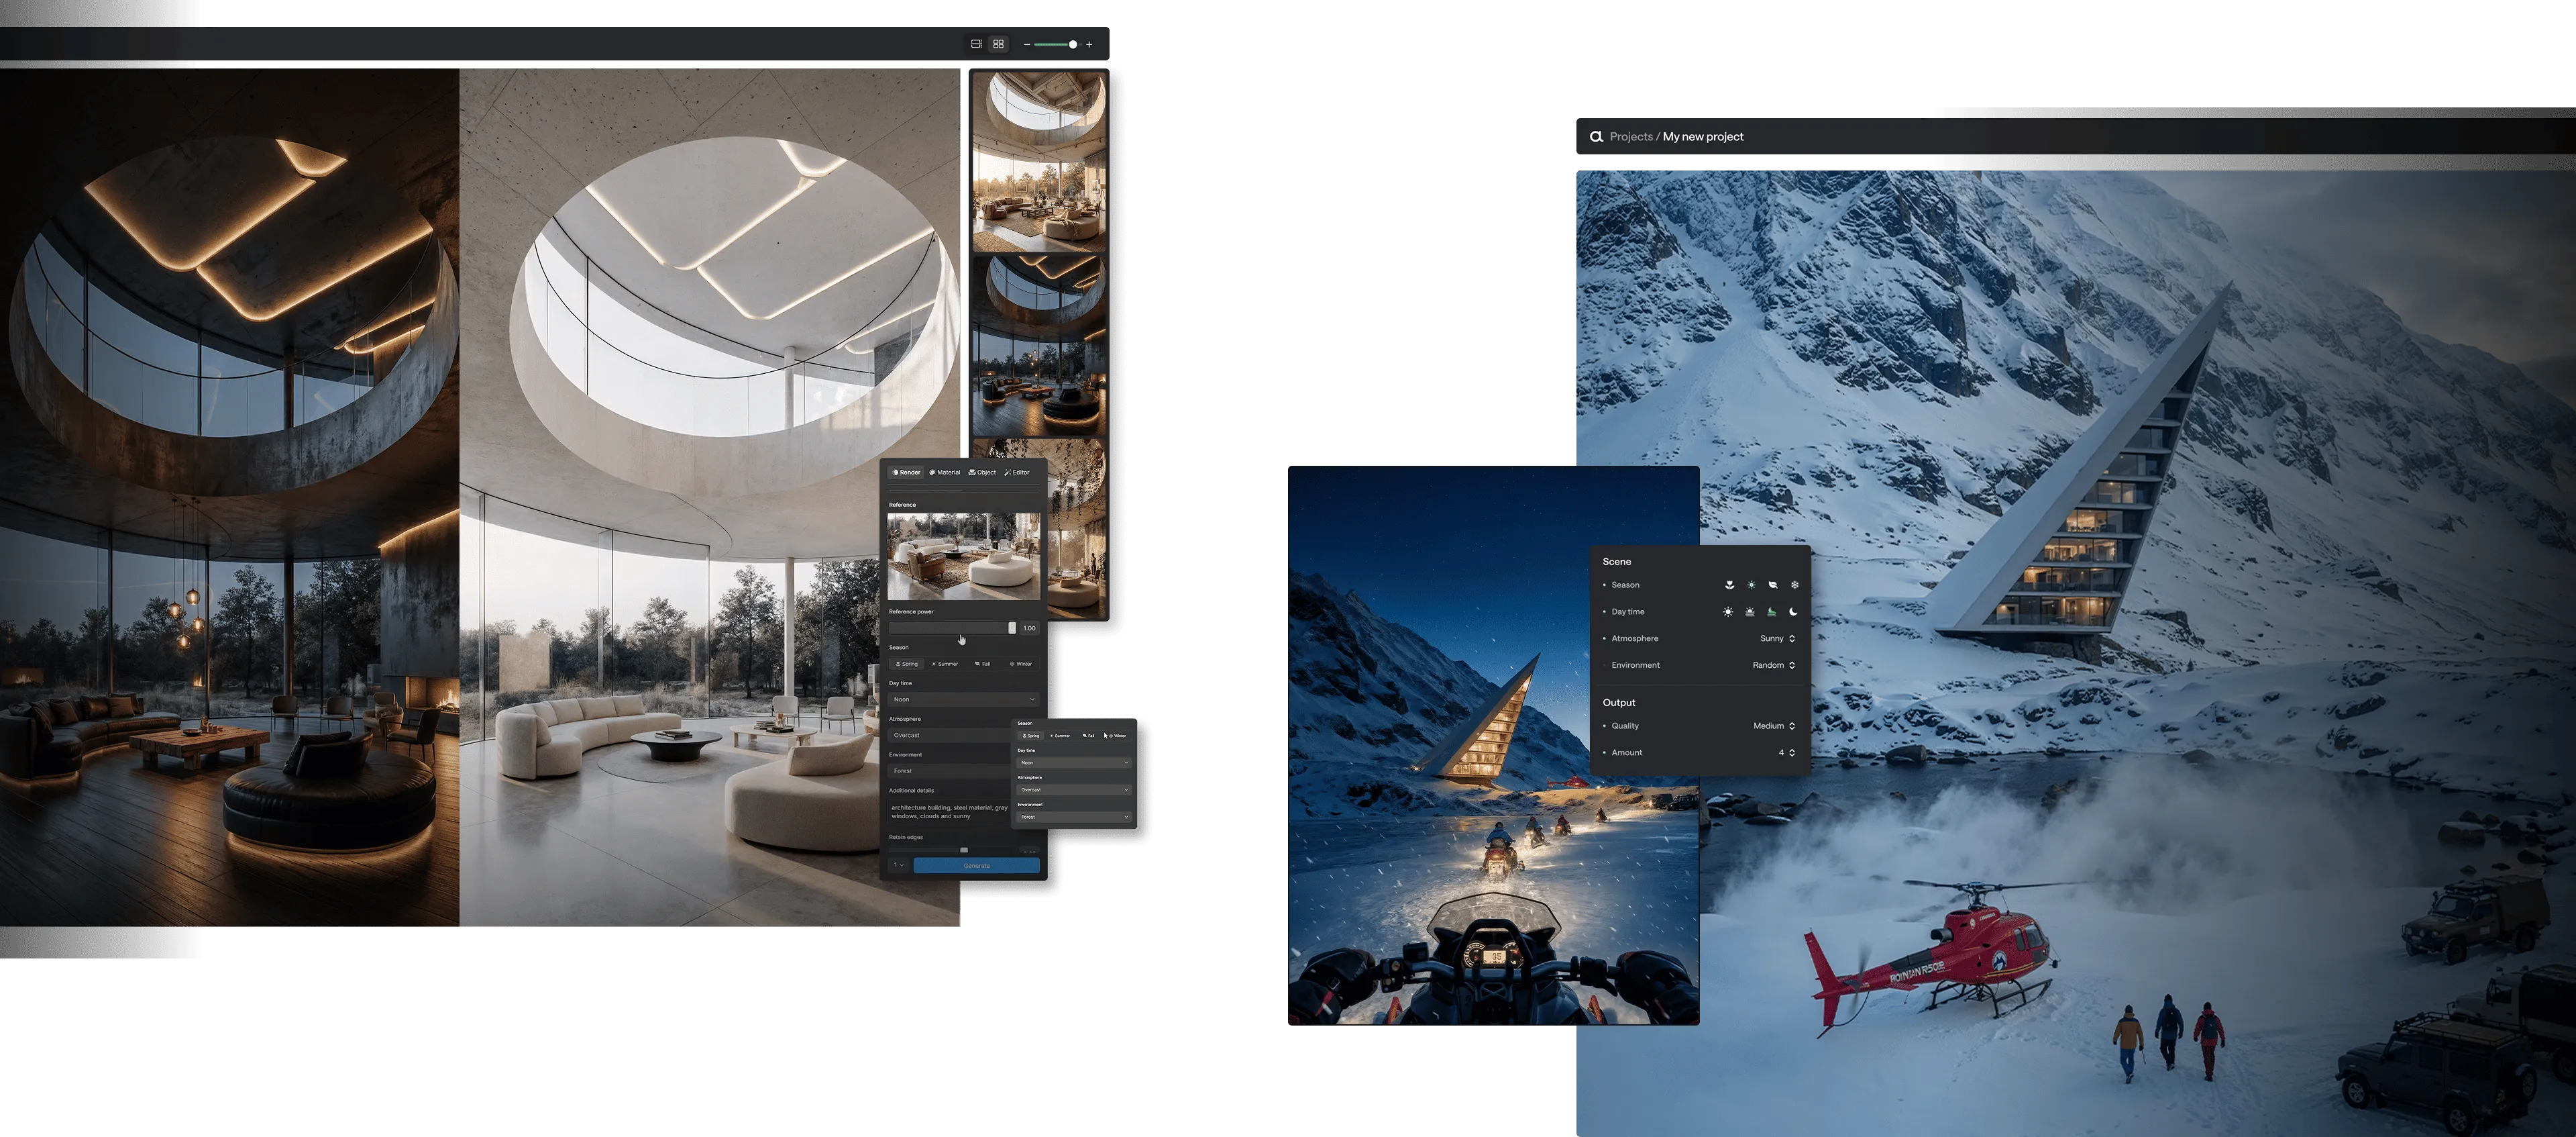Switch to grid view layout icon
The height and width of the screenshot is (1137, 2576).
998,44
